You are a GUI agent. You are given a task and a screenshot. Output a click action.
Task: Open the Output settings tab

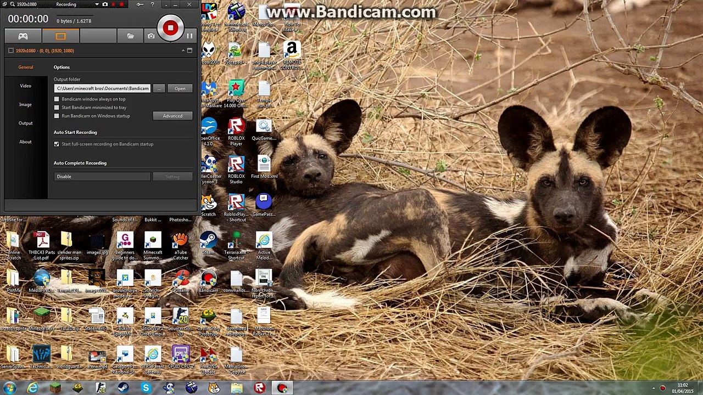26,123
